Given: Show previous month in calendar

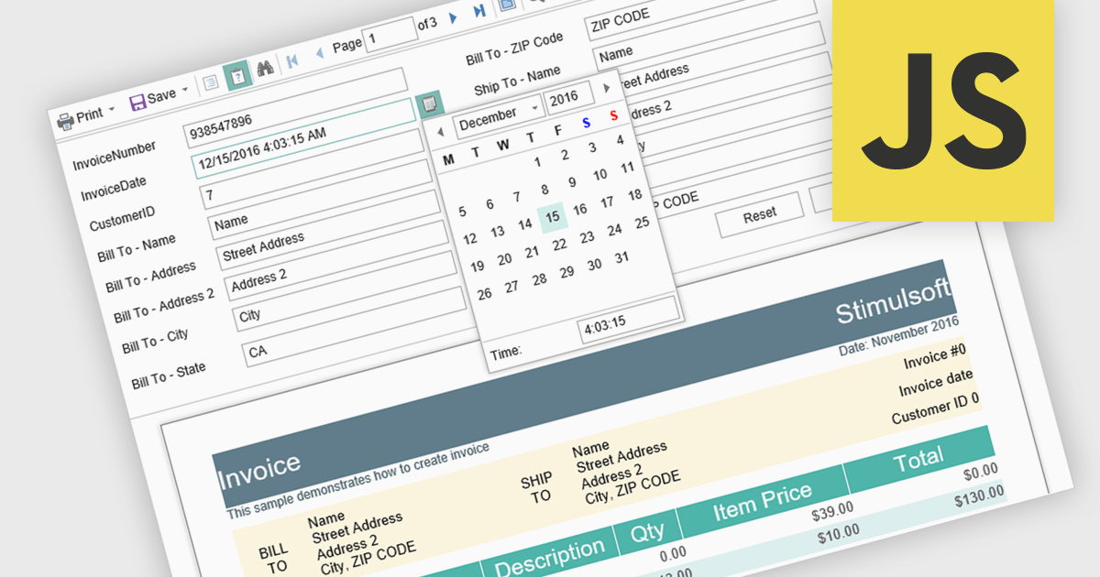Looking at the screenshot, I should [441, 132].
